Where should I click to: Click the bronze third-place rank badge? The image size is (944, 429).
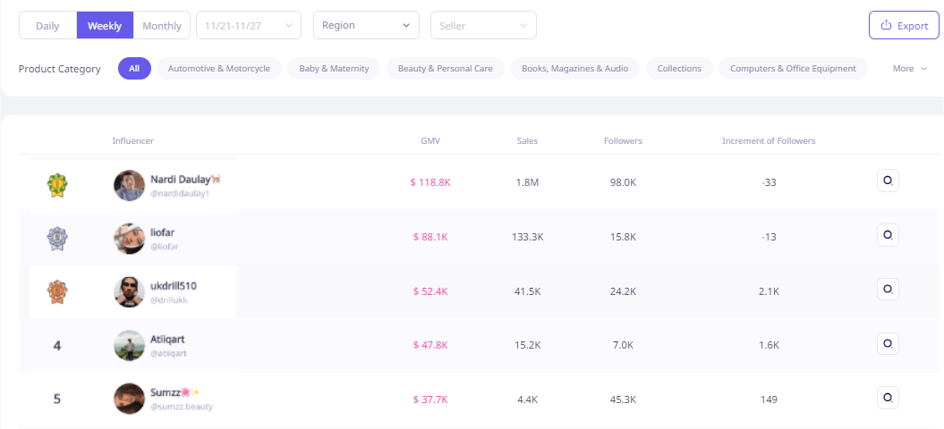click(x=57, y=291)
